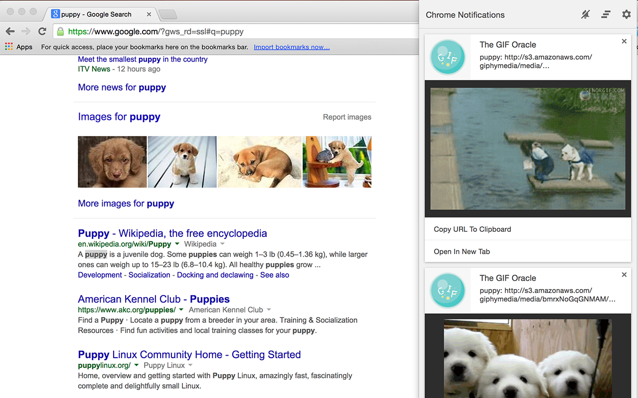Screen dimensions: 638x398
Task: Click the giphymedia/media/bmrxNoGqGNMAM URL text
Action: tap(548, 299)
